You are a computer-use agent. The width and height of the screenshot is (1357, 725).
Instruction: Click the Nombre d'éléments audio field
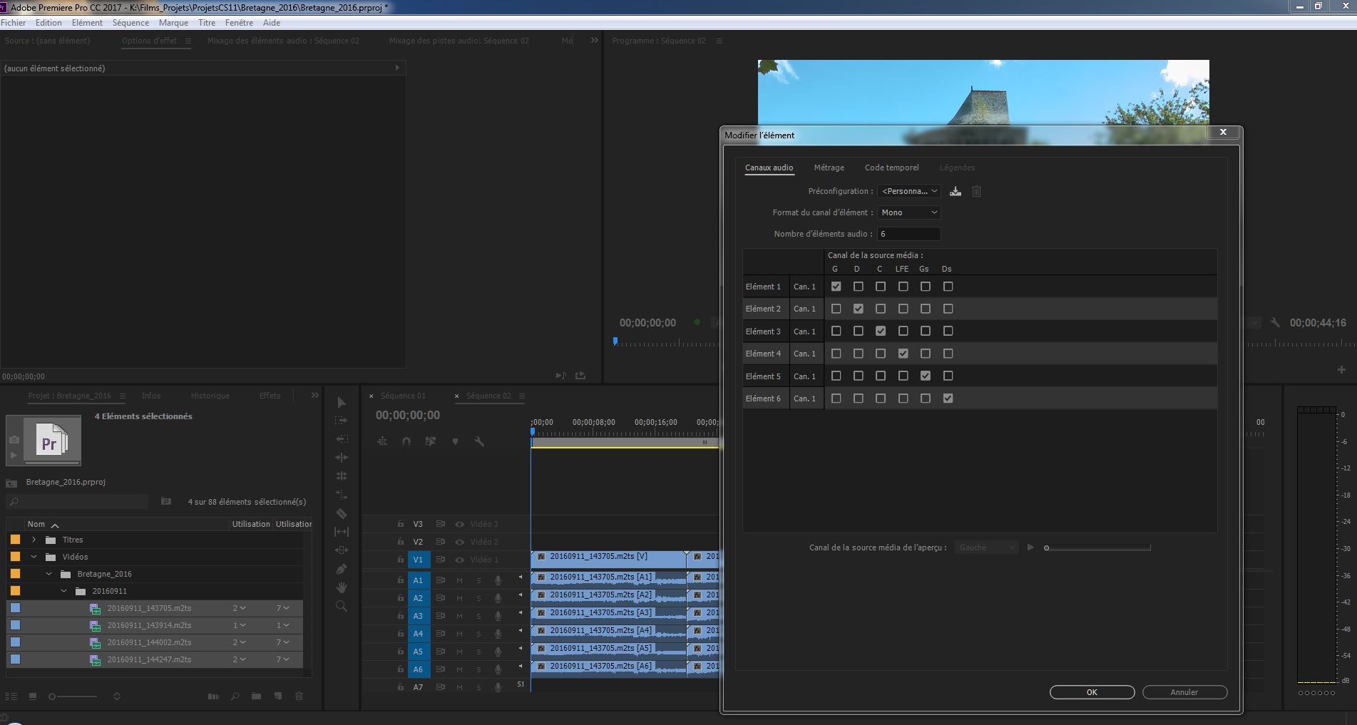click(909, 234)
